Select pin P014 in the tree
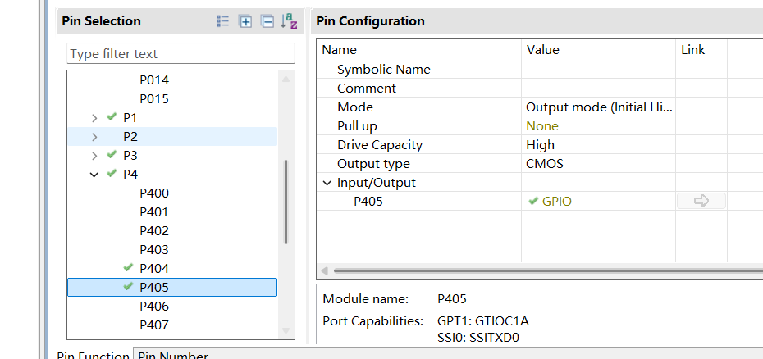The image size is (763, 359). pyautogui.click(x=154, y=80)
